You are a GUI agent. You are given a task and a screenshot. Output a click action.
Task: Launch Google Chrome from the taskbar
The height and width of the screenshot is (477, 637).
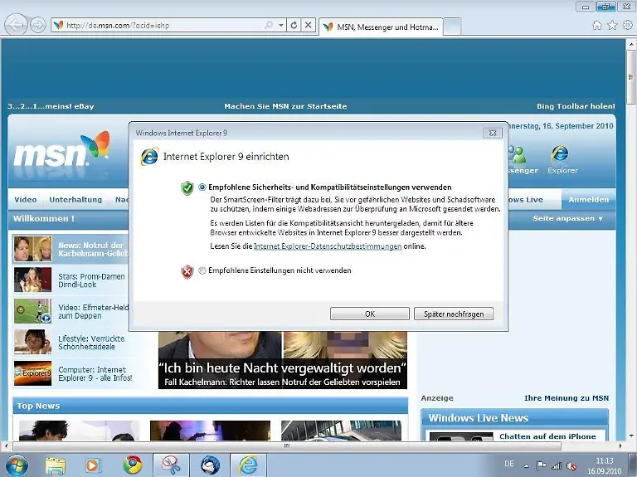click(x=133, y=465)
